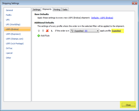Open the Expedited profile link
Image resolution: width=139 pixels, height=111 pixels.
116,31
